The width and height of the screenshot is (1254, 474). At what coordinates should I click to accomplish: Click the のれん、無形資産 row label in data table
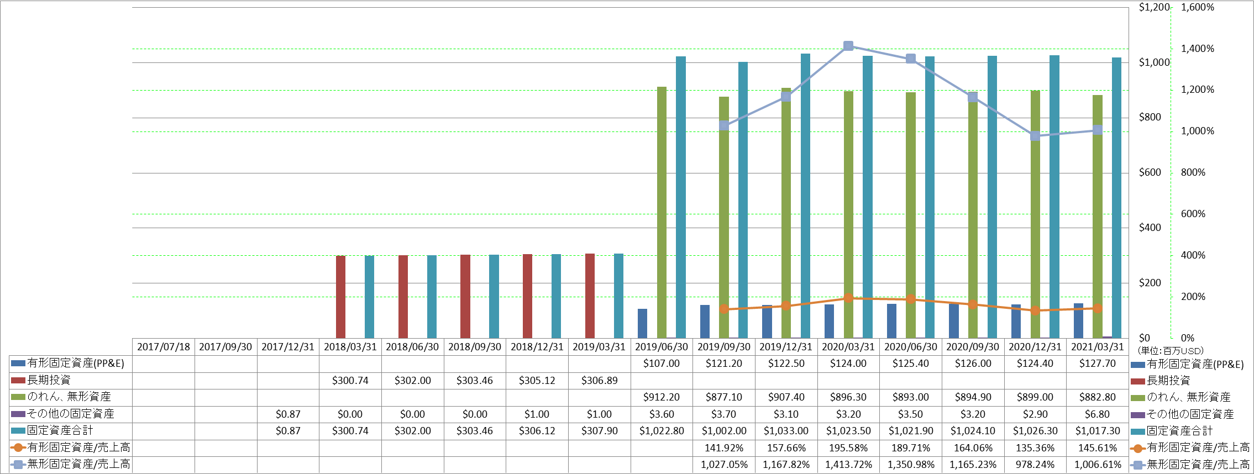69,397
